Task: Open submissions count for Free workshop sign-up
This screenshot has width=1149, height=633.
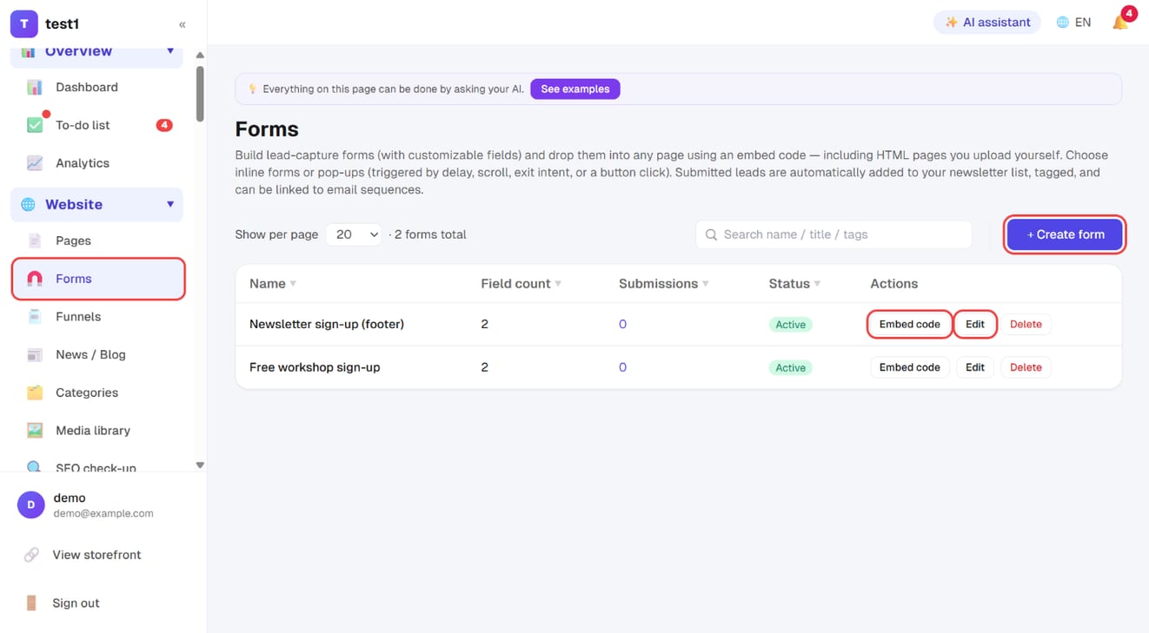Action: [622, 367]
